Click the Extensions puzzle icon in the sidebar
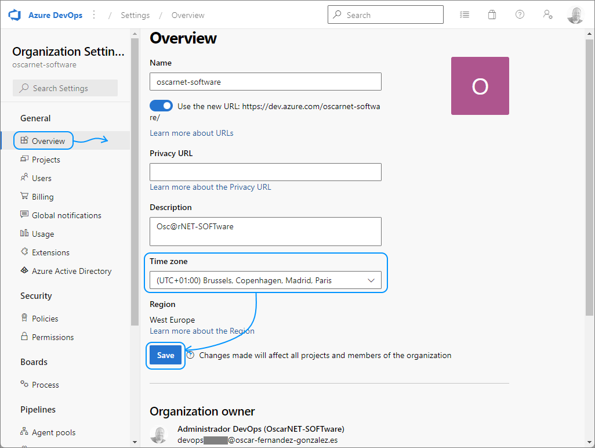 [x=24, y=252]
